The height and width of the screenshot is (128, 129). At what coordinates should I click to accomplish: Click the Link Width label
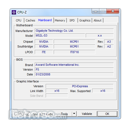tap(37, 91)
